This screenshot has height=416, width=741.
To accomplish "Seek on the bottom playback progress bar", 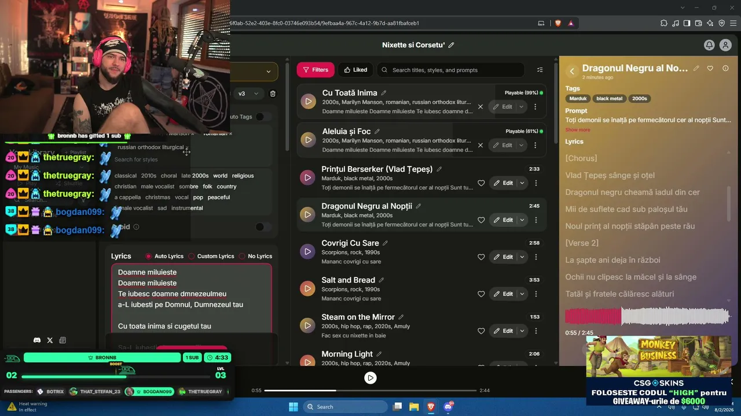I will 370,391.
